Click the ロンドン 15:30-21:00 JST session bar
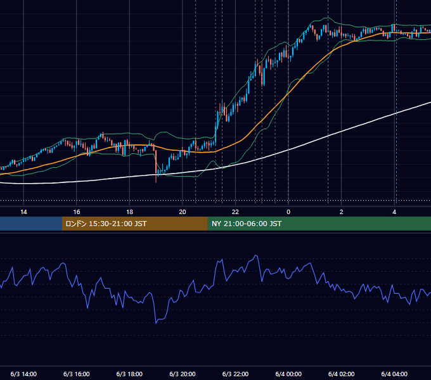This screenshot has height=380, width=431. coord(134,224)
